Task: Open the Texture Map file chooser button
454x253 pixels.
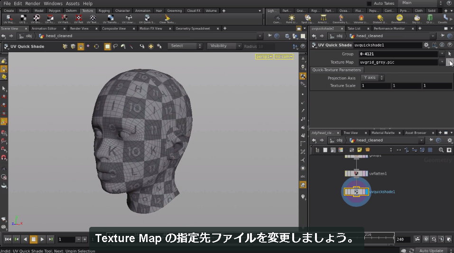Action: pyautogui.click(x=450, y=62)
